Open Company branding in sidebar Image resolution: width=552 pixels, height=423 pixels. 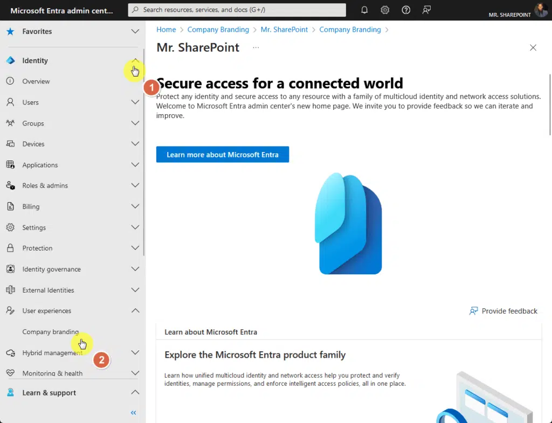coord(50,332)
